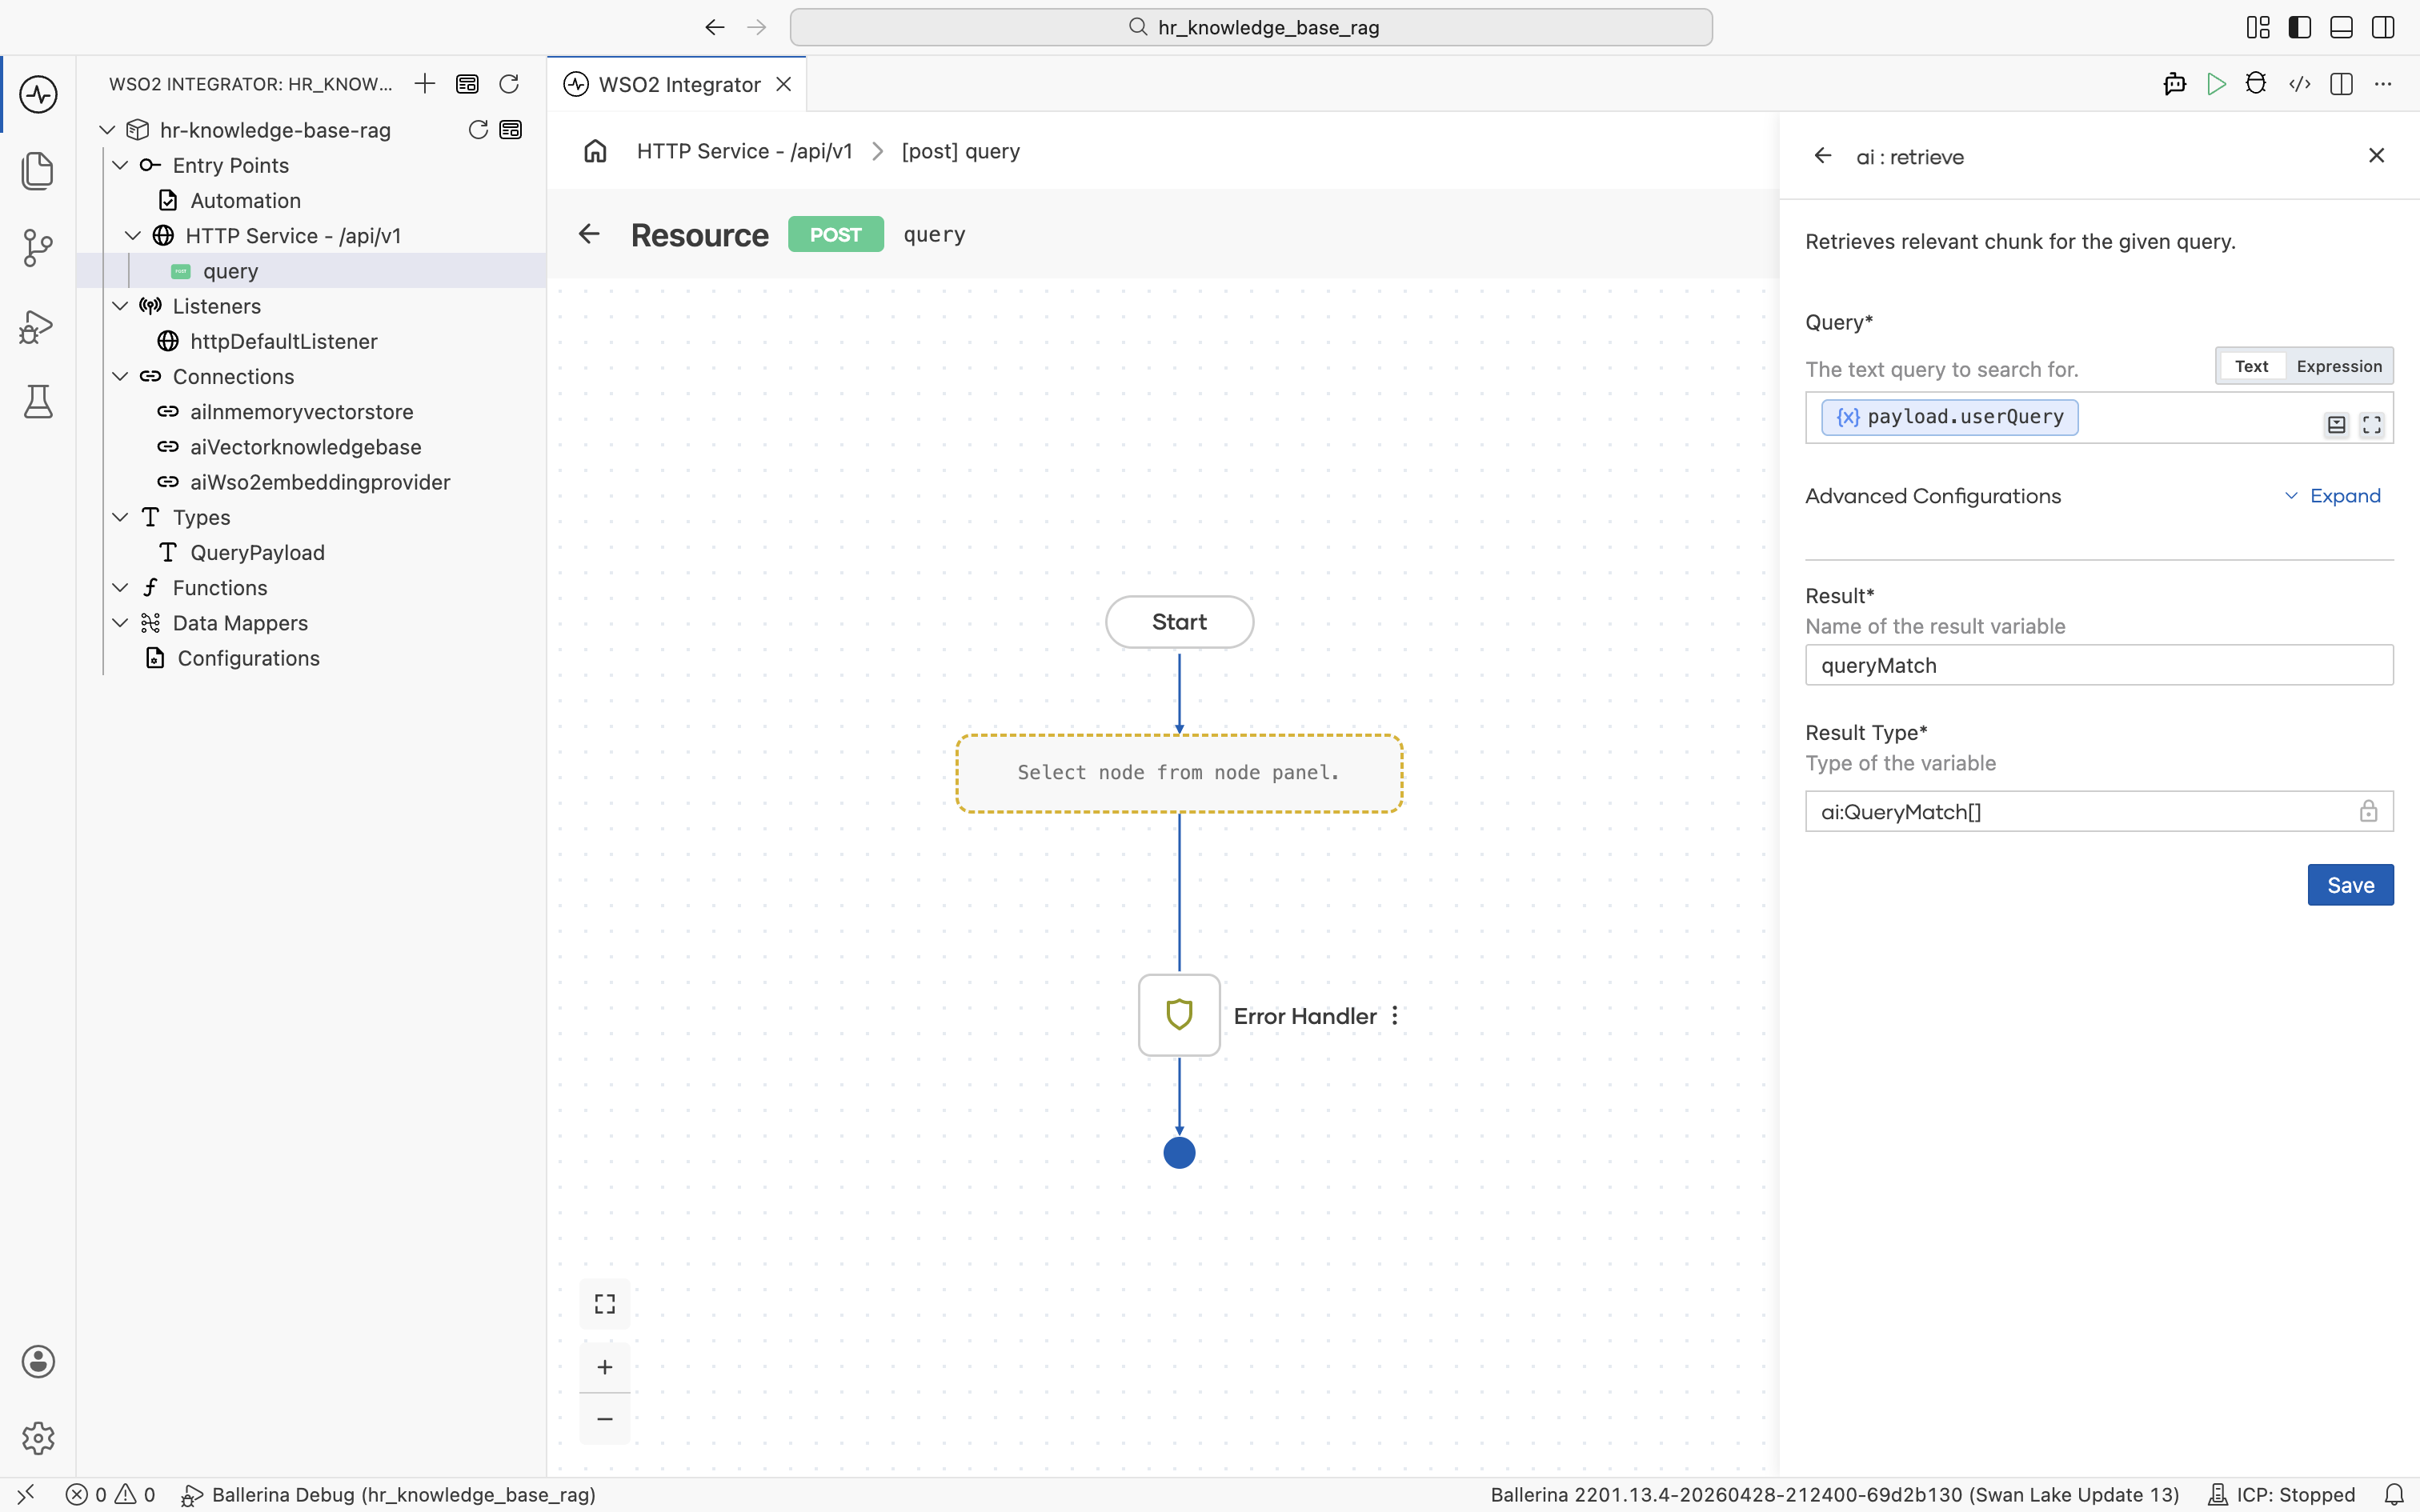Go to home via breadcrumb house icon
This screenshot has width=2420, height=1512.
click(x=596, y=151)
